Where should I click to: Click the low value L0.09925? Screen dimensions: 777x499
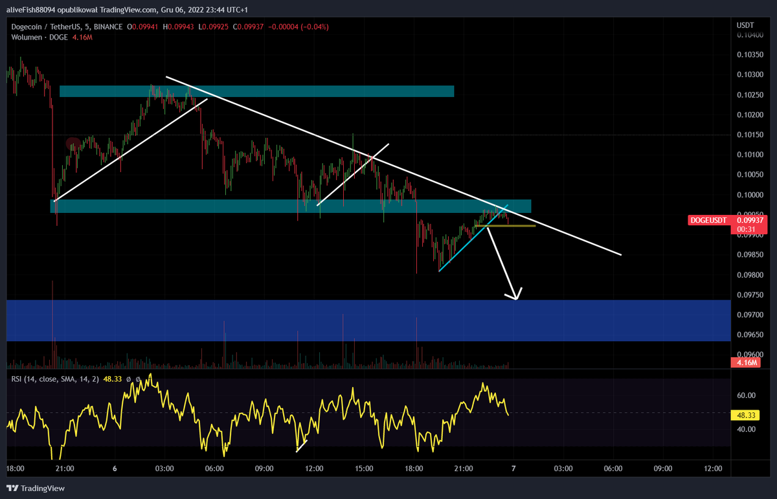click(x=215, y=27)
